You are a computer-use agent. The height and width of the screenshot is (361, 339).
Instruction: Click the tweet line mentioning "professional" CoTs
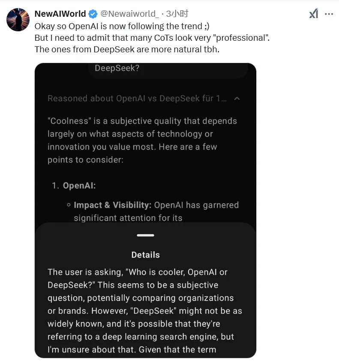[152, 38]
